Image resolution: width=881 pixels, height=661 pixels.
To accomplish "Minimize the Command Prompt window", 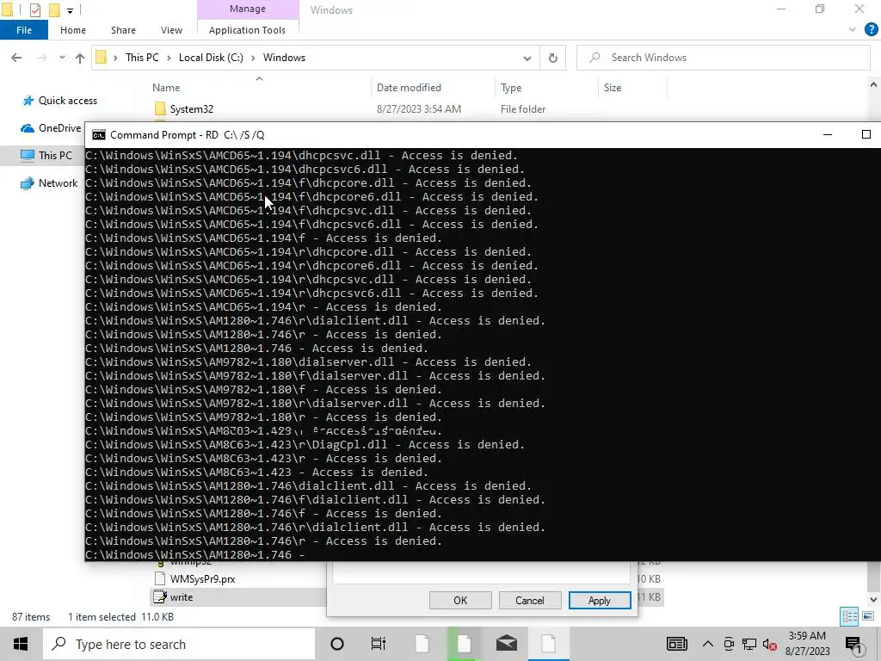I will click(x=827, y=135).
